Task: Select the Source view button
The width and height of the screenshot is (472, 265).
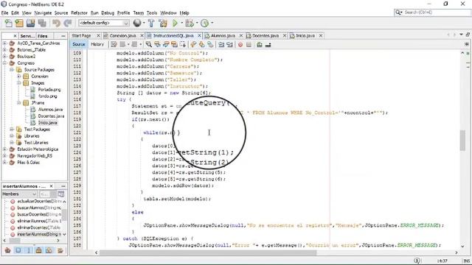Action: pos(79,44)
